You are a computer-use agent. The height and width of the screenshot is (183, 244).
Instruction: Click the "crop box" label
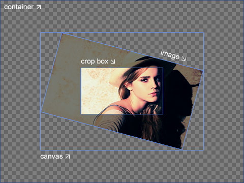pos(95,62)
